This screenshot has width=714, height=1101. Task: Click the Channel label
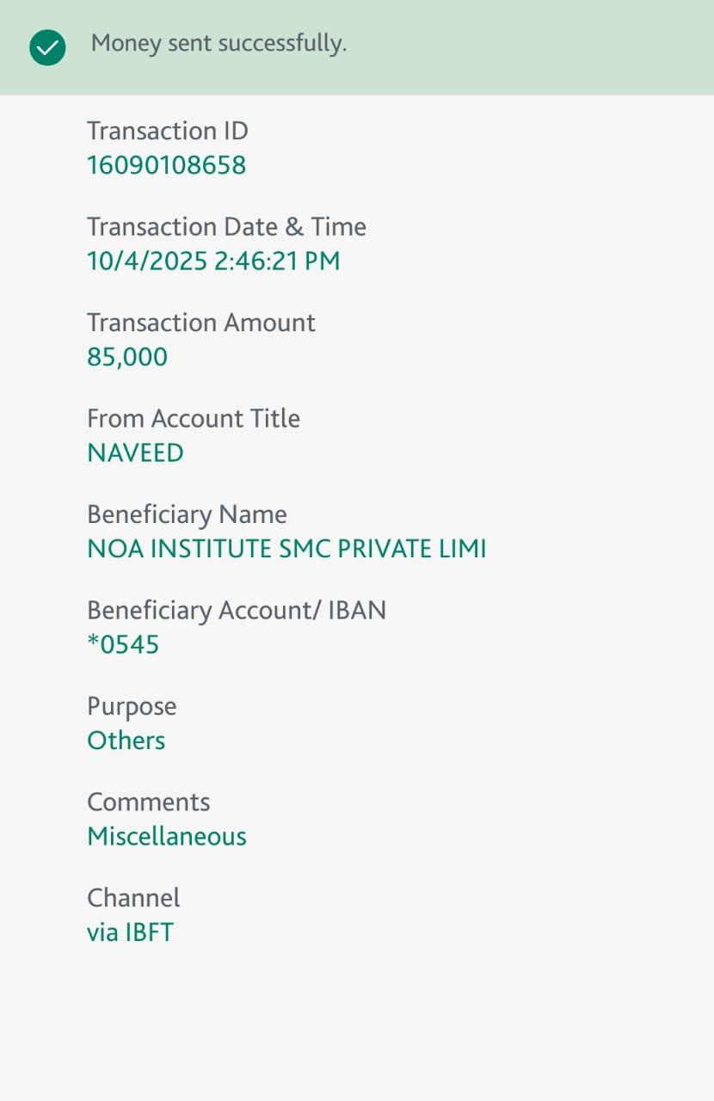point(133,898)
